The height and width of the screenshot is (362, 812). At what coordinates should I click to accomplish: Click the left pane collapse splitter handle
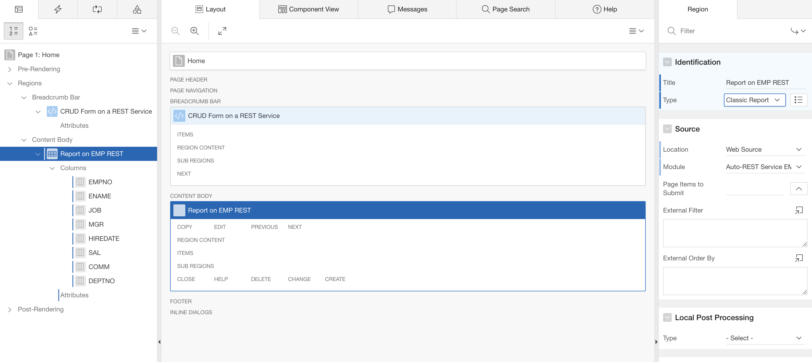tap(159, 342)
